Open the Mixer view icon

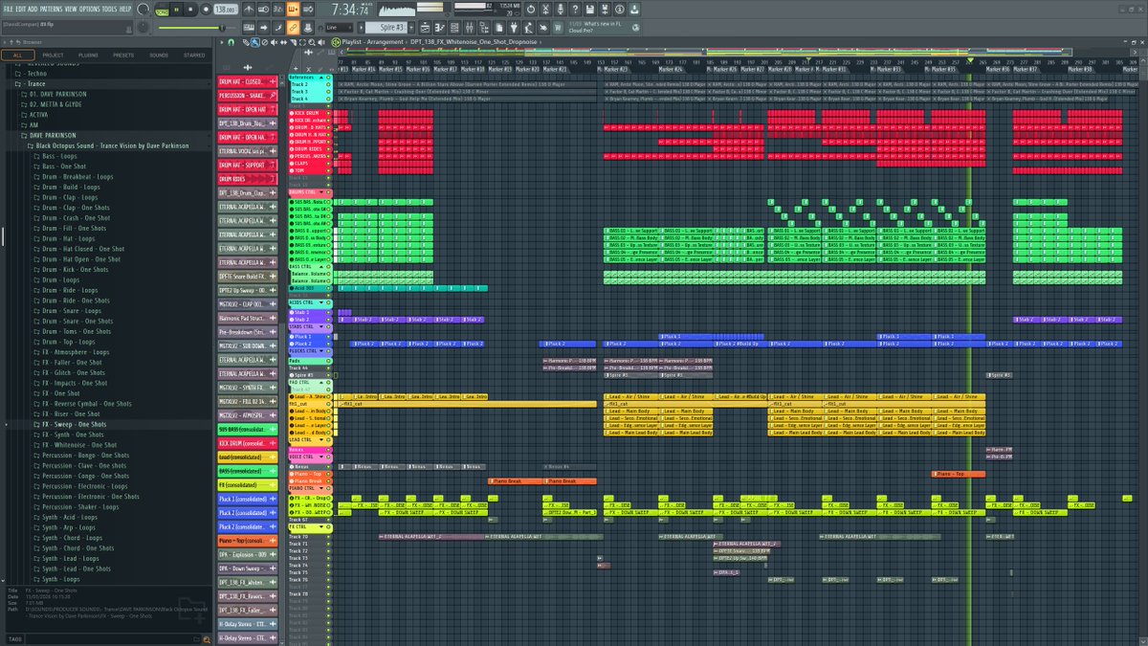(x=470, y=28)
